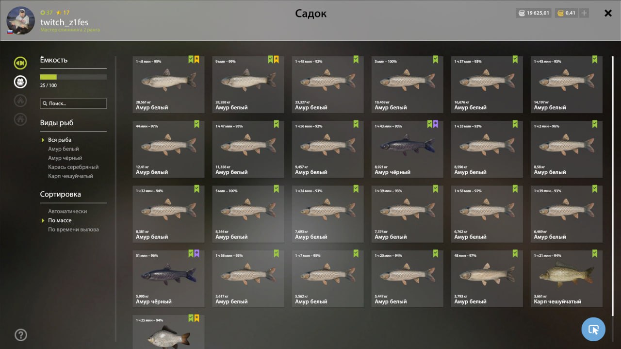Filter by Карась серебряный
Viewport: 621px width, 349px height.
pos(73,167)
